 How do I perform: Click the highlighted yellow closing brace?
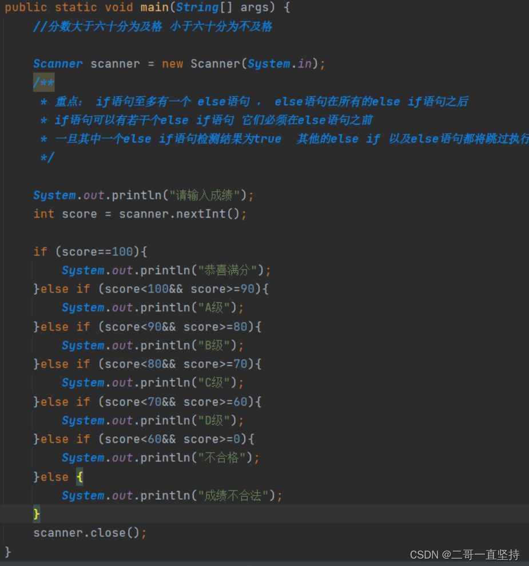[x=37, y=514]
